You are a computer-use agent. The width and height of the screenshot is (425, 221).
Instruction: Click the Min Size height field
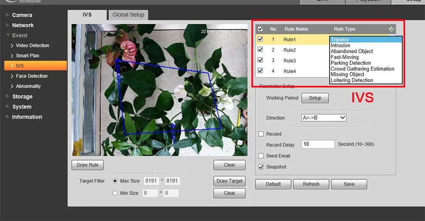171,193
